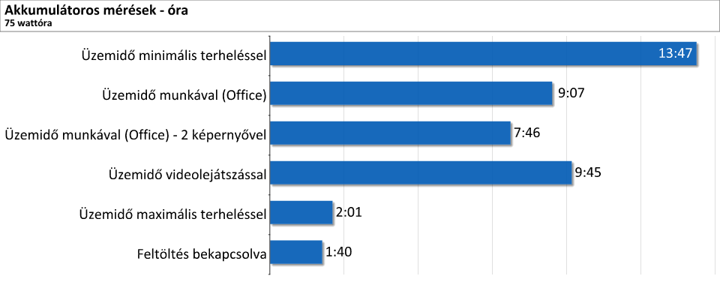Image resolution: width=720 pixels, height=285 pixels.
Task: Click the 2:01 data value label
Action: tap(349, 212)
